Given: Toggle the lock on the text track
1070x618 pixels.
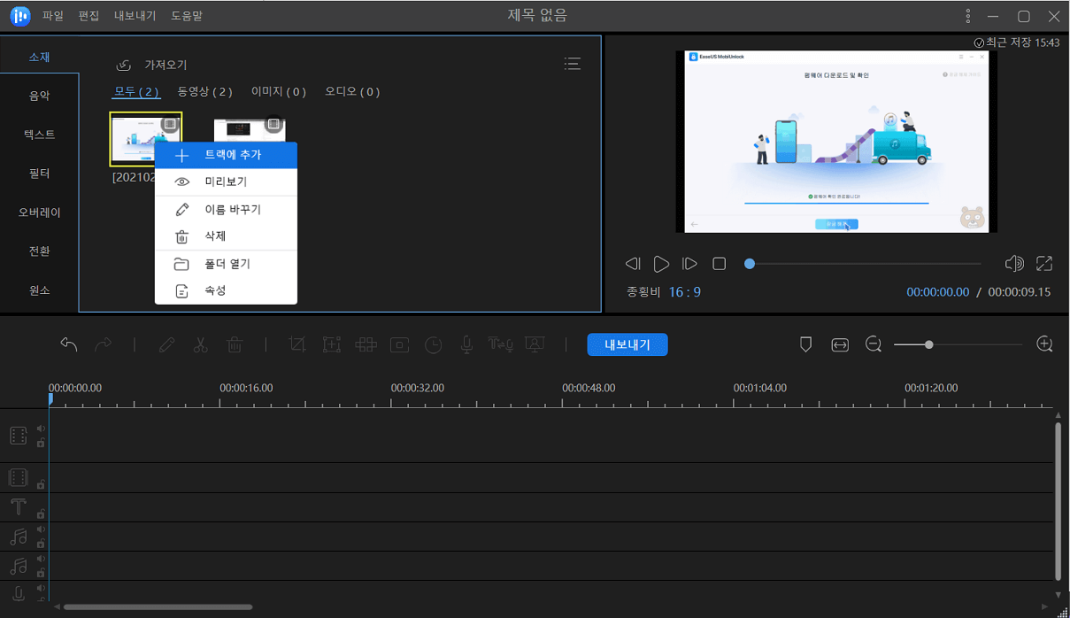Looking at the screenshot, I should (41, 514).
